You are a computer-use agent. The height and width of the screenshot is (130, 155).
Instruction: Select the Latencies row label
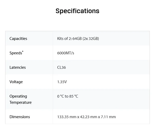coord(18,67)
